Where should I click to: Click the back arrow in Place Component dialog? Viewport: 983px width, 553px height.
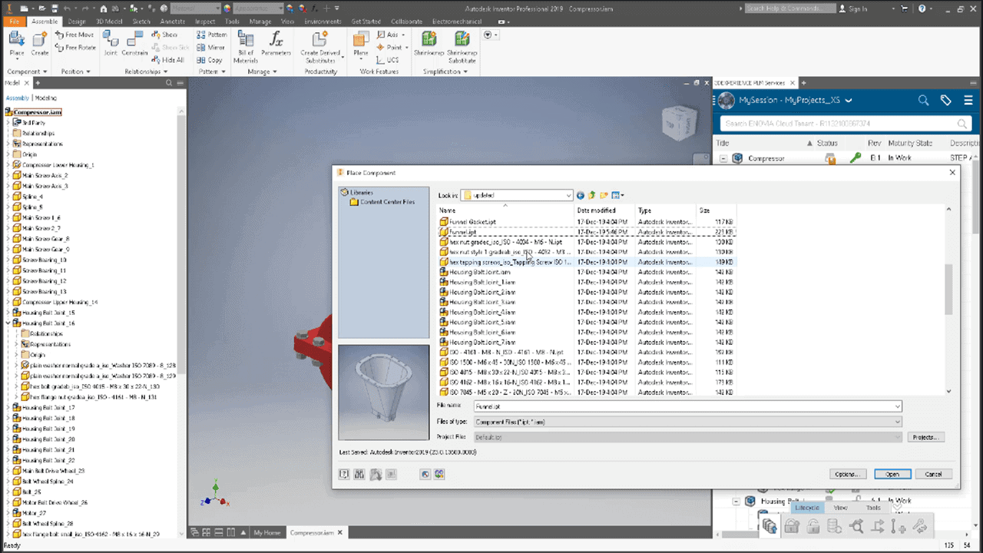581,196
